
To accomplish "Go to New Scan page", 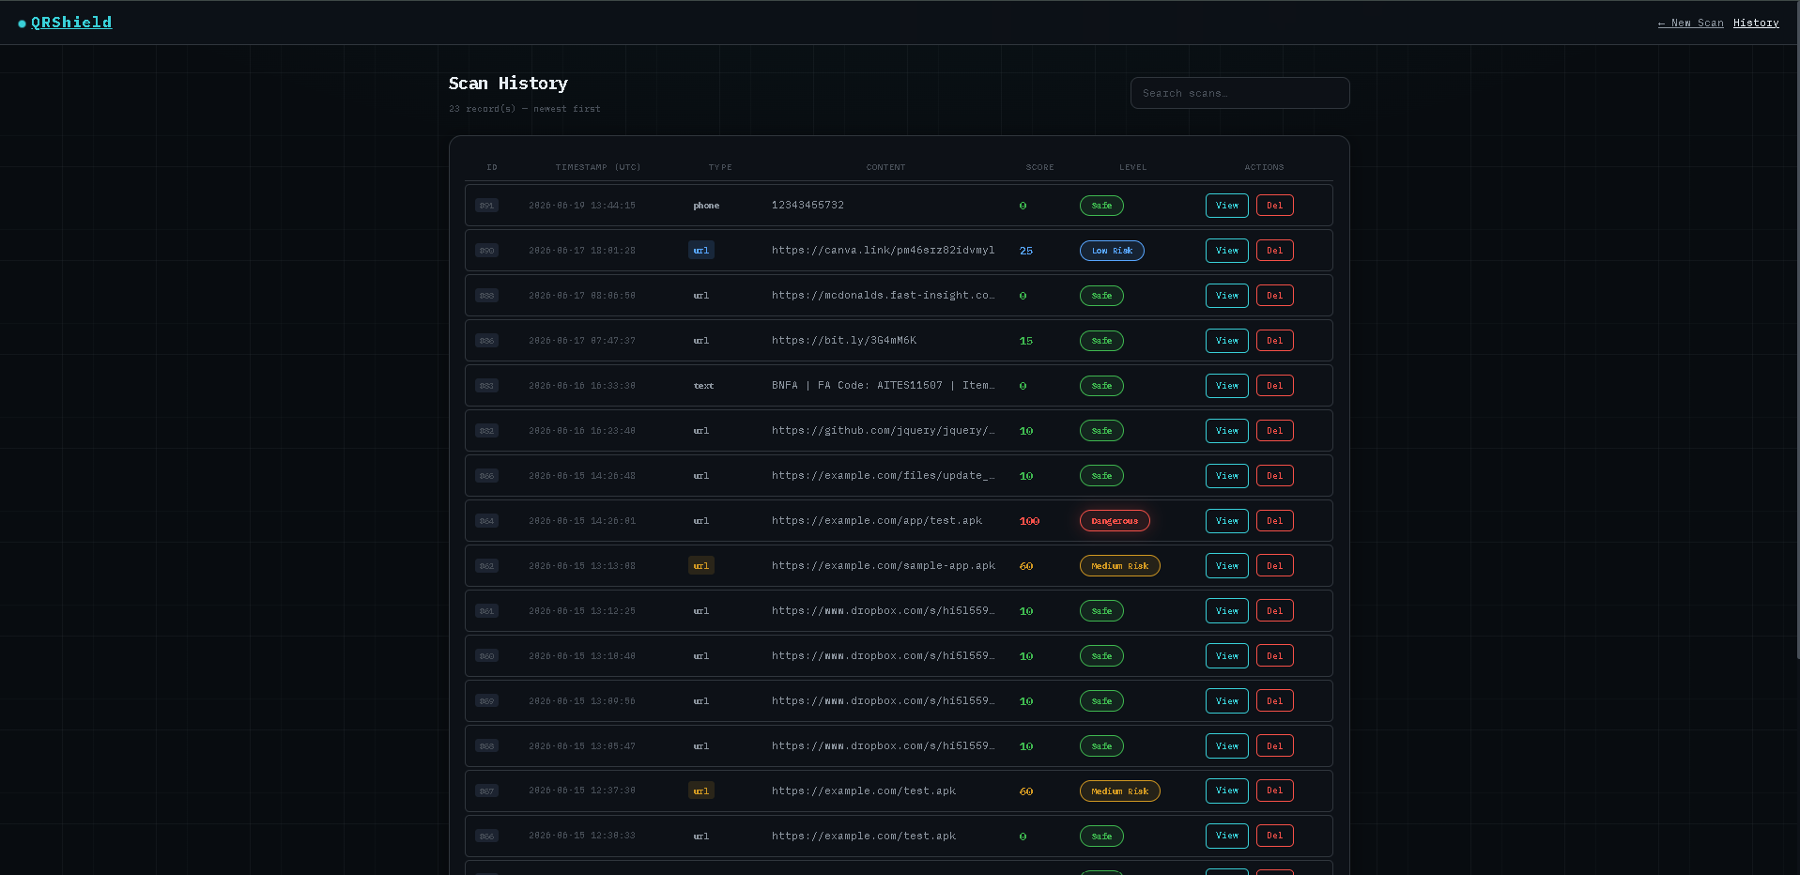I will pos(1690,23).
